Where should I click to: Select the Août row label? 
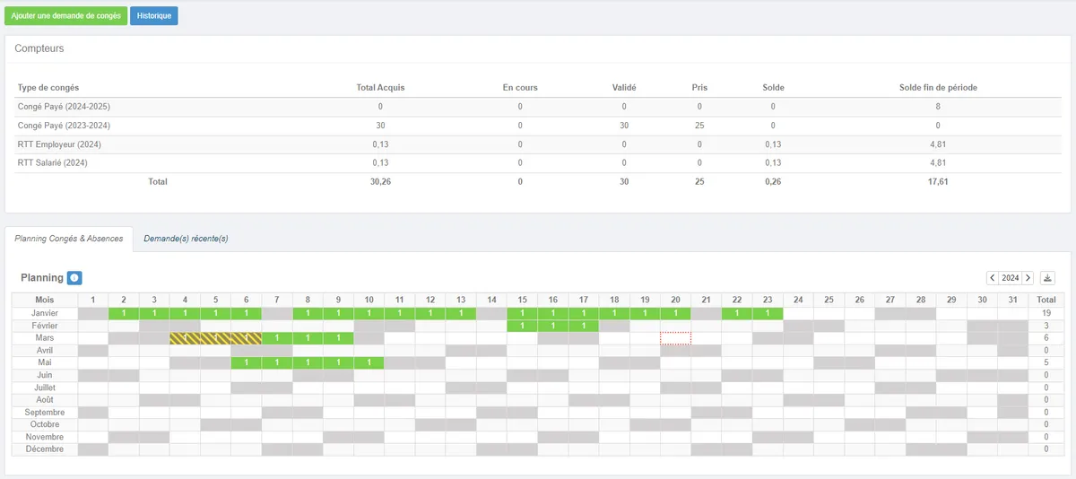tap(45, 400)
